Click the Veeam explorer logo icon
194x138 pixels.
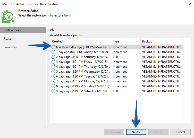pos(8,16)
